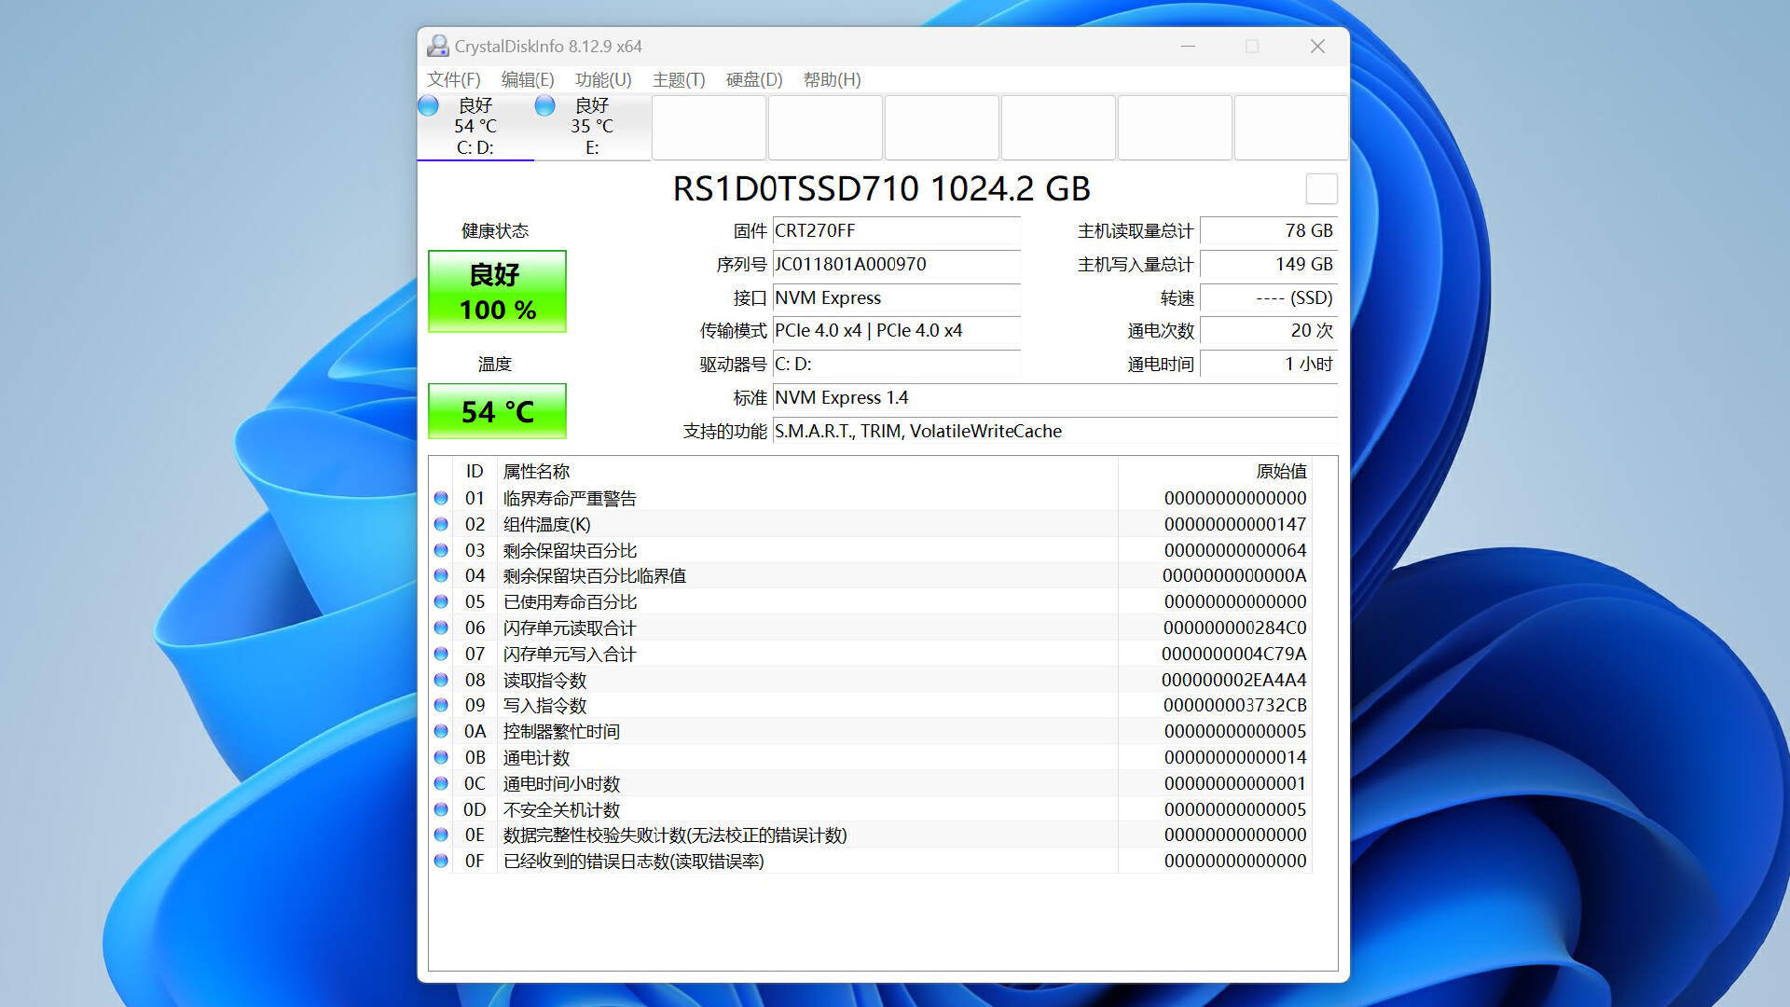Click the raw value 0000000004C79A
Viewport: 1790px width, 1007px height.
pos(1234,655)
